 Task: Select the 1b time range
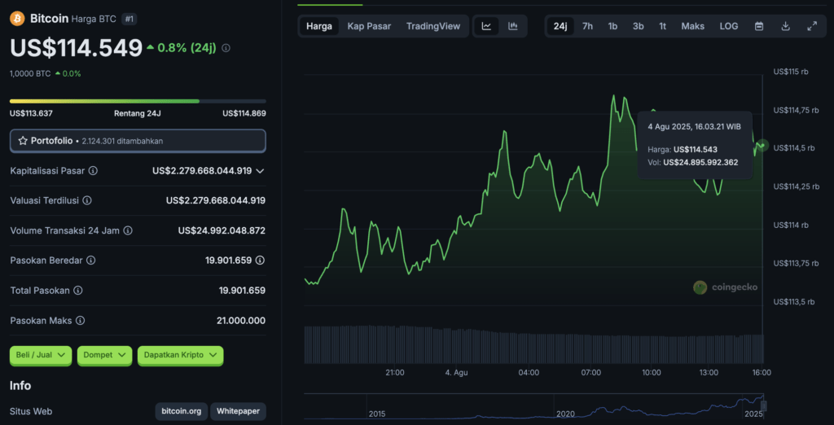pyautogui.click(x=612, y=26)
